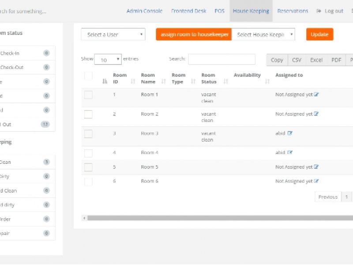Click edit icon for Room 6 assignment

pyautogui.click(x=316, y=181)
